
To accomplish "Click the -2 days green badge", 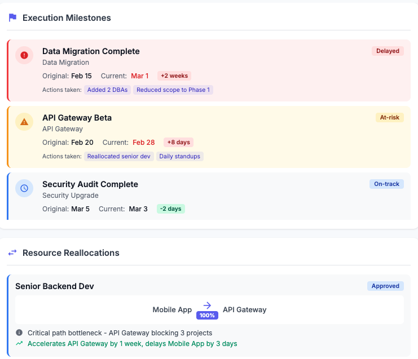I will 171,209.
